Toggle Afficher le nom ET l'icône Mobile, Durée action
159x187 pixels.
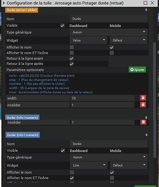(111, 53)
